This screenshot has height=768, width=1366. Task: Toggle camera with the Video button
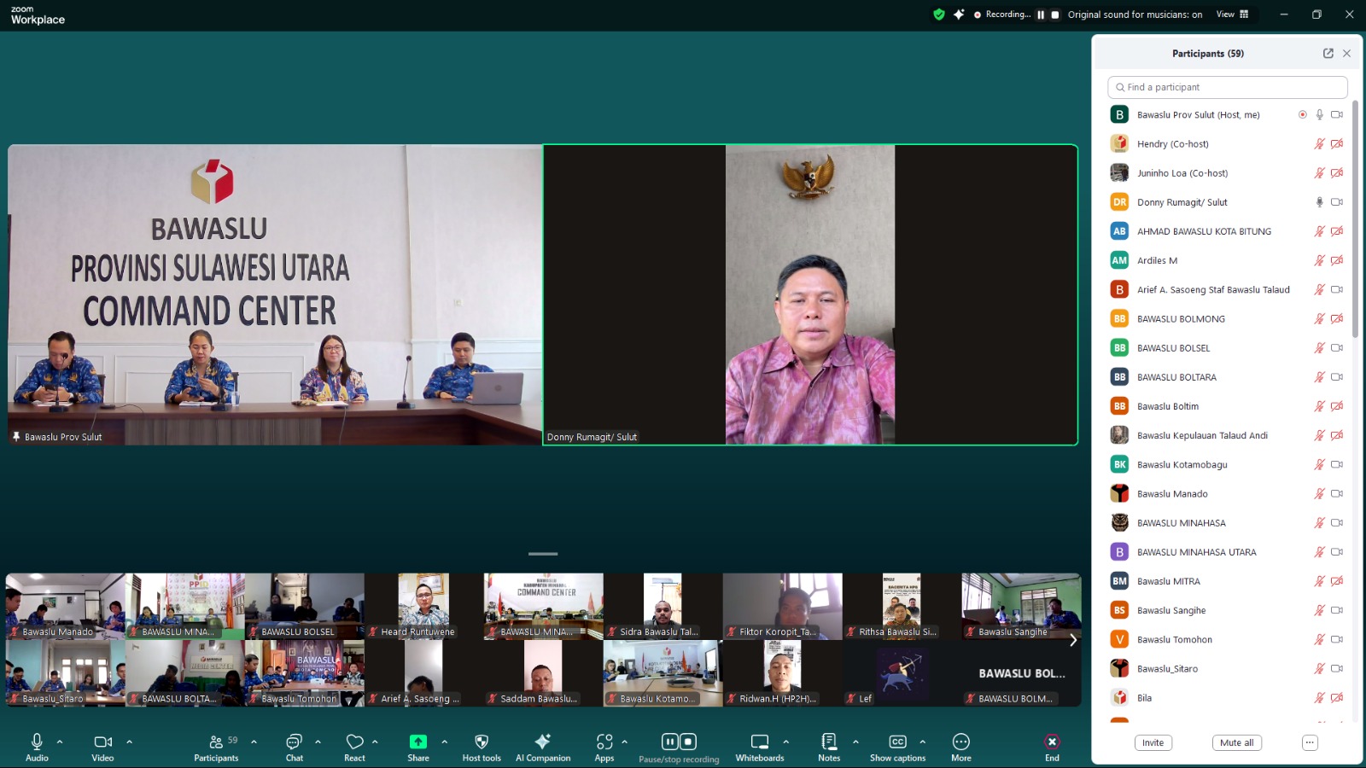pos(102,742)
